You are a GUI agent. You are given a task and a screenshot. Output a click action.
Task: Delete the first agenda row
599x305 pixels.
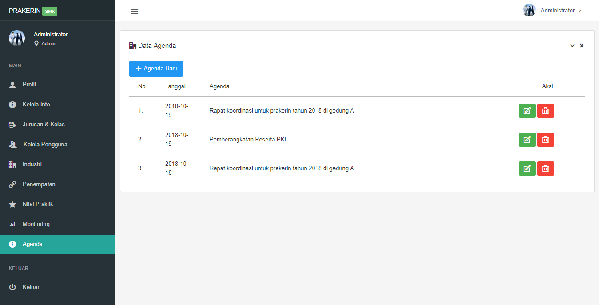click(545, 111)
